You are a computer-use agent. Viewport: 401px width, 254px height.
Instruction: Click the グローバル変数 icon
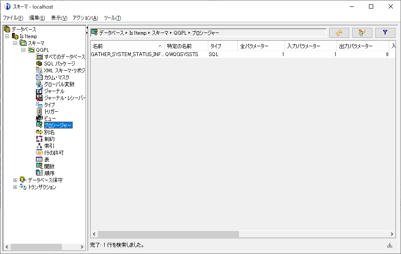tap(39, 84)
